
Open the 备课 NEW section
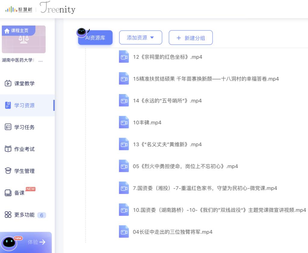click(x=20, y=193)
